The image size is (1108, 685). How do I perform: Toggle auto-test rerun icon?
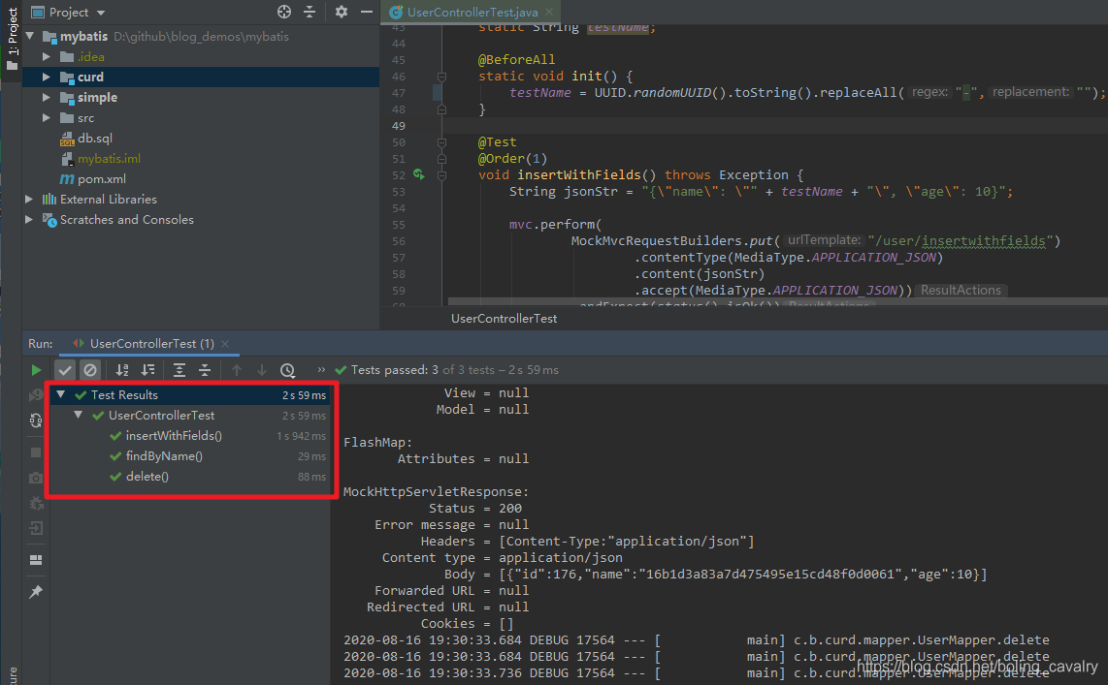(36, 421)
